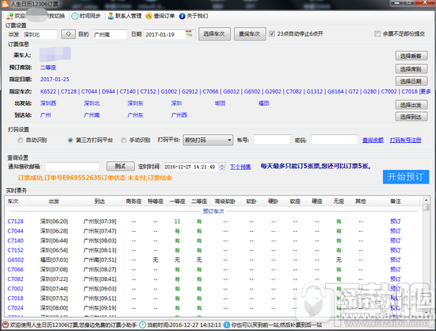Click 预订 link for train C7044

(396, 231)
